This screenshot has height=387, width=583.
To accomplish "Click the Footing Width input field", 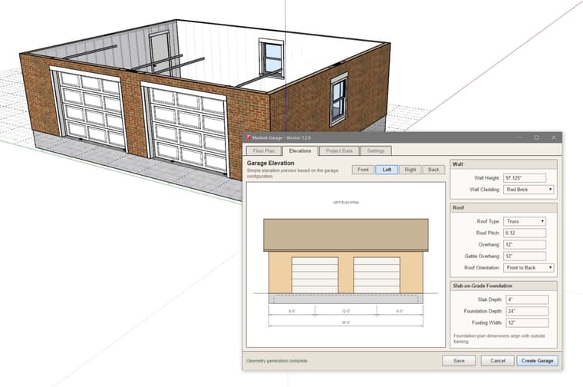I will coord(527,322).
